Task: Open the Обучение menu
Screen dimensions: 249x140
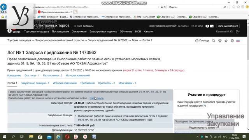Action: (126, 31)
